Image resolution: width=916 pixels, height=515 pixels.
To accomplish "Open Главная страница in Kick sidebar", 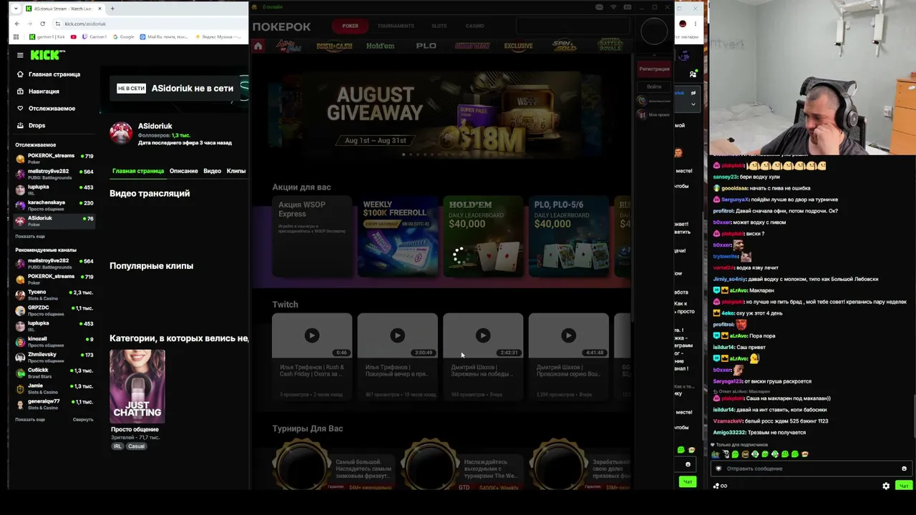I will click(49, 74).
